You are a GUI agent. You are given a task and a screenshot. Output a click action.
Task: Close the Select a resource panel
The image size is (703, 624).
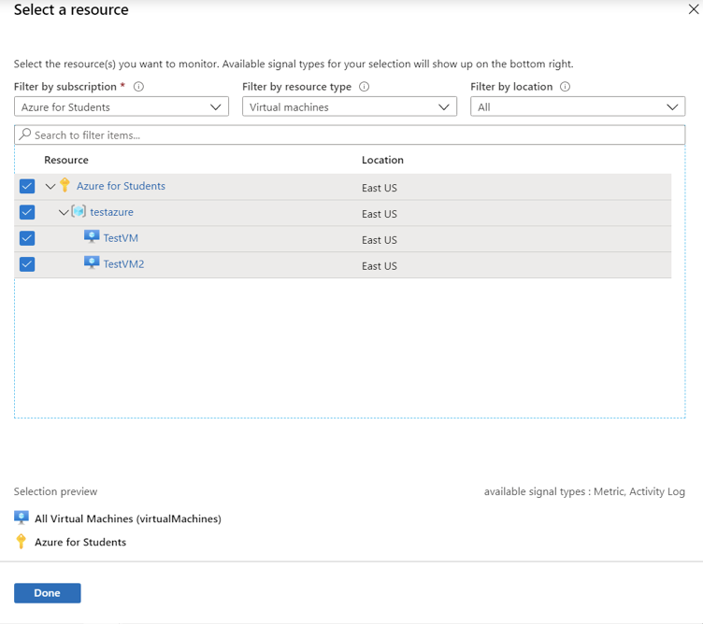coord(693,9)
